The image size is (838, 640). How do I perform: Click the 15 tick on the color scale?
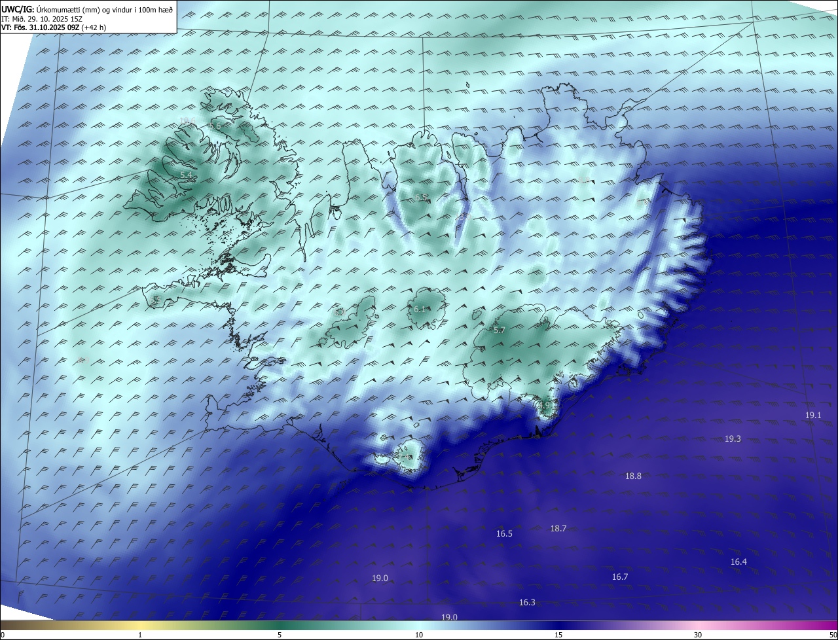click(x=558, y=635)
